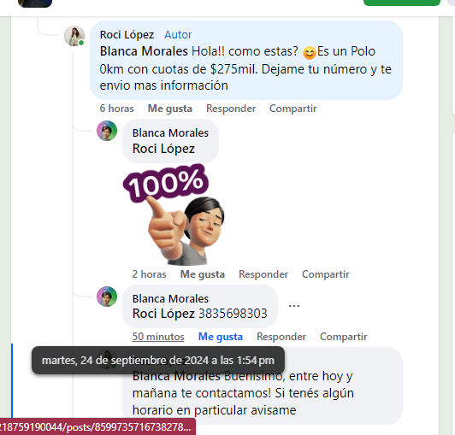Unlike the phone number comment via Me gusta
The height and width of the screenshot is (435, 455).
(x=221, y=337)
